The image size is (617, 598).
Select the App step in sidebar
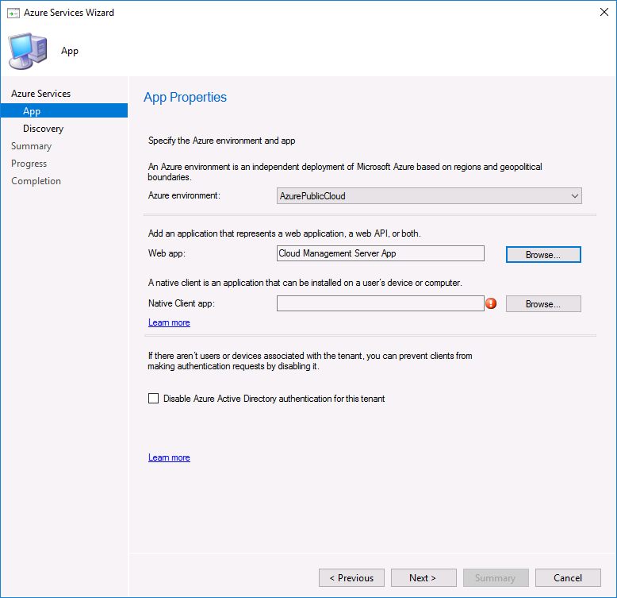coord(63,110)
